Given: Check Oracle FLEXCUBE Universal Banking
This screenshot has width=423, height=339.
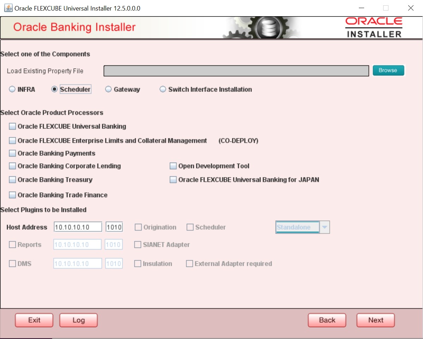Looking at the screenshot, I should point(12,126).
